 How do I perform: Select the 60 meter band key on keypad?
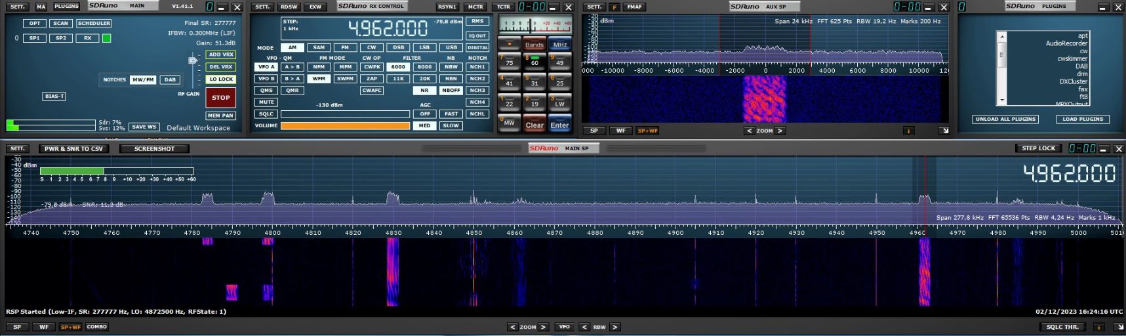click(534, 62)
